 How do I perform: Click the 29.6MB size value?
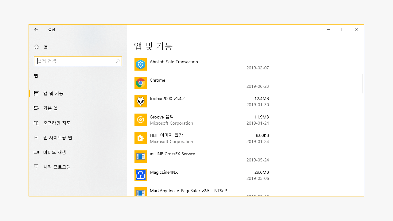[262, 172]
